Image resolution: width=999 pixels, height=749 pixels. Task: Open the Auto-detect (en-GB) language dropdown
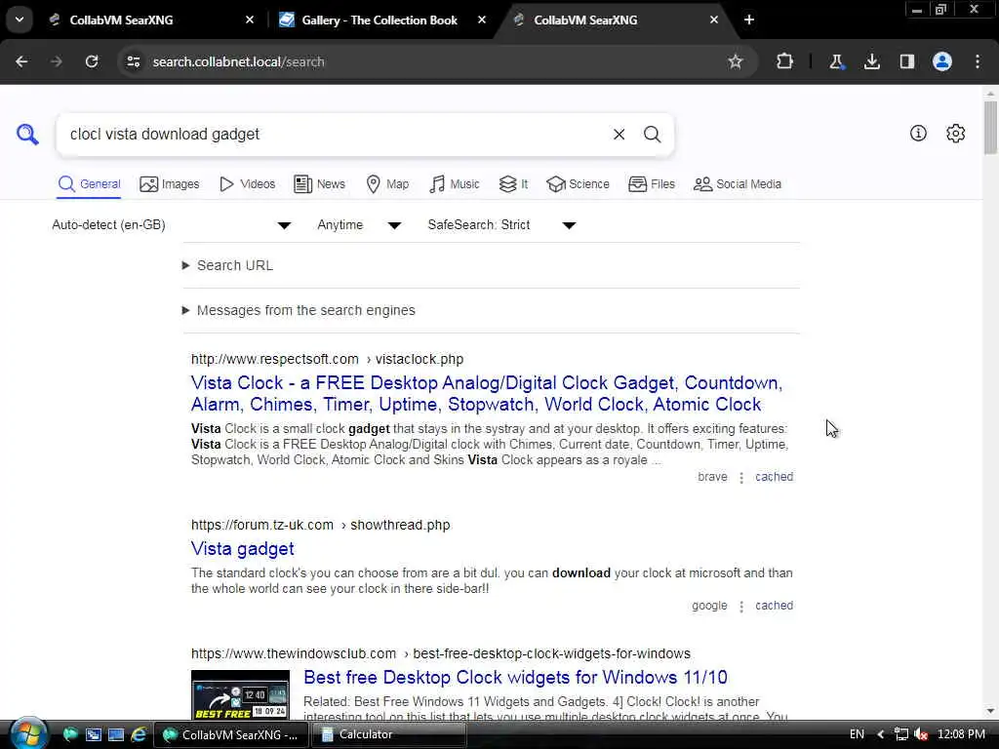(172, 225)
